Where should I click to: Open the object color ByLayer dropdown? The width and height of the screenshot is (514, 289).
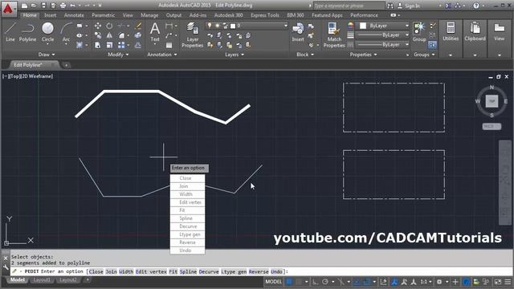point(407,26)
